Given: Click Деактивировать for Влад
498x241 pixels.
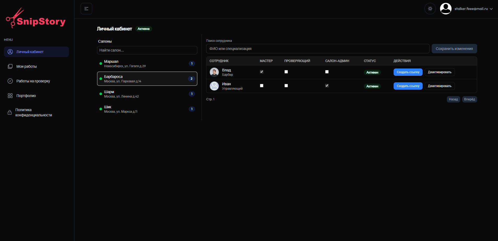Looking at the screenshot, I should point(440,72).
